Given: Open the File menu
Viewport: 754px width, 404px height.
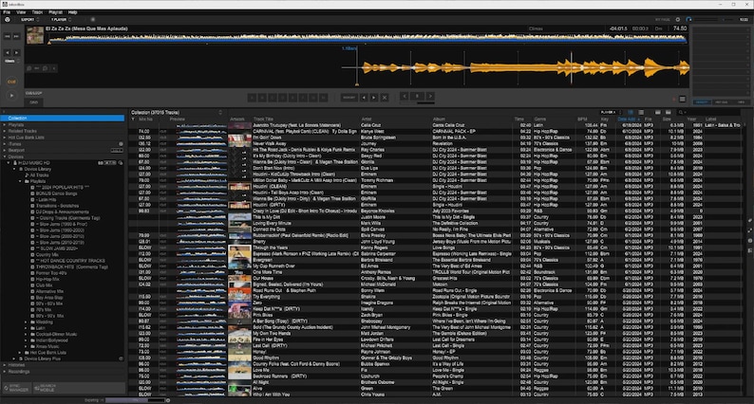Looking at the screenshot, I should click(x=7, y=12).
